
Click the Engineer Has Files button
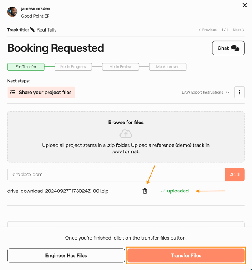pos(66,256)
